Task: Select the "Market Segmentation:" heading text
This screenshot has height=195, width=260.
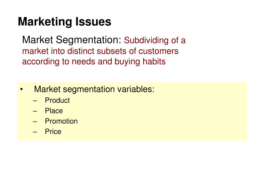Action: coord(72,40)
